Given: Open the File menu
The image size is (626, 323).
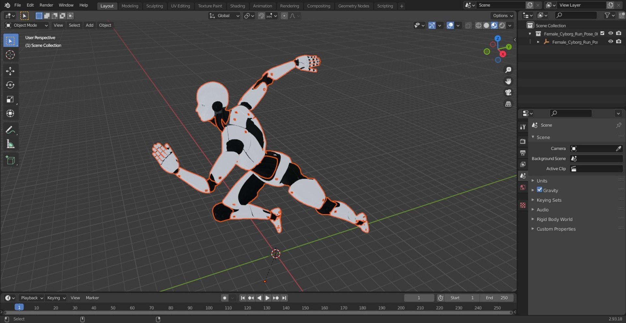Looking at the screenshot, I should (x=18, y=5).
